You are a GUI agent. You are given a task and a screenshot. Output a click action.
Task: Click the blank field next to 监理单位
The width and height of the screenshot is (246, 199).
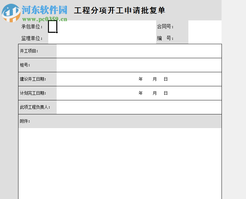point(102,38)
